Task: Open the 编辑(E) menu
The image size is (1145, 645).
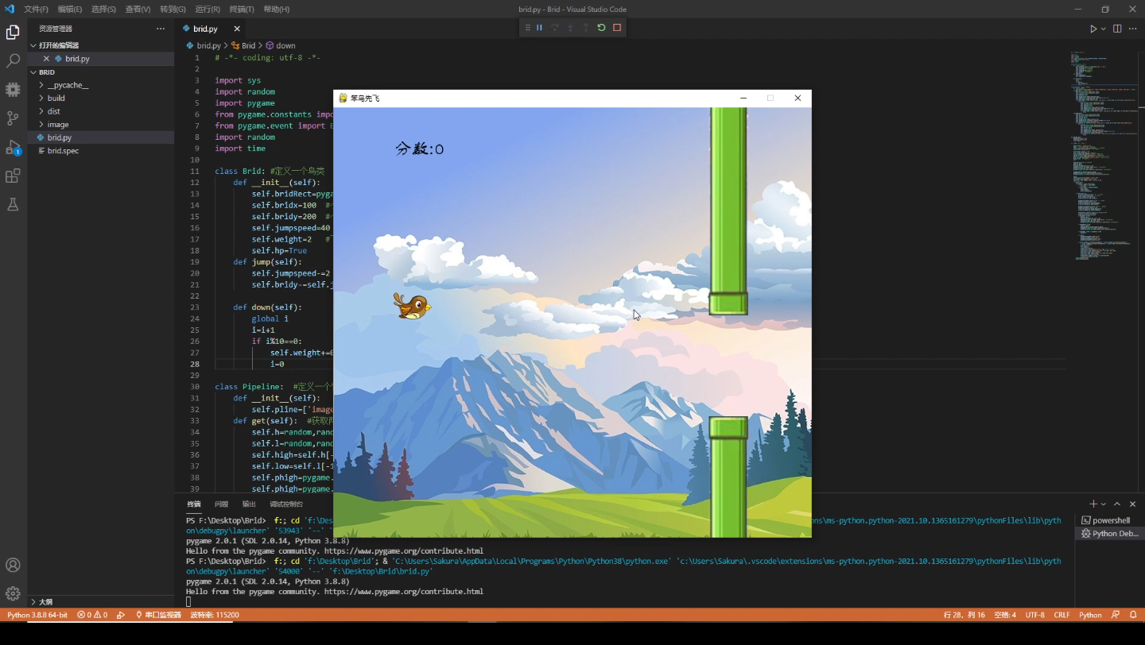Action: tap(69, 10)
